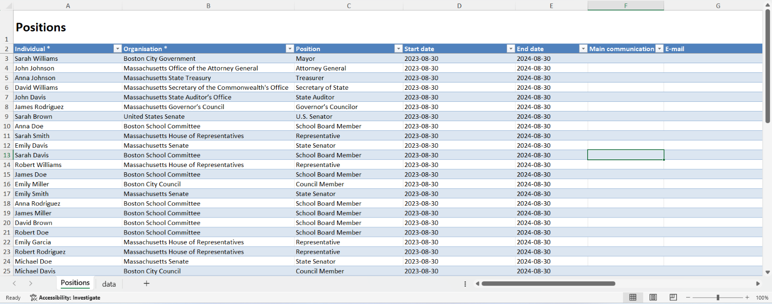Select cell with Michael Doe

(x=68, y=261)
